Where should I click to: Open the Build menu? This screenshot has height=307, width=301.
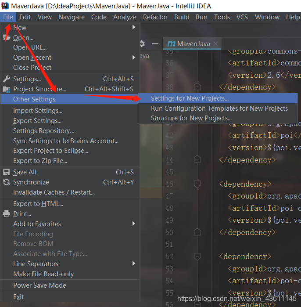(182, 17)
